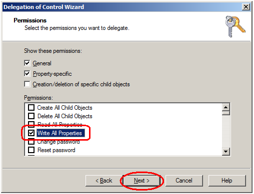
Task: Close the Delegation of Control Wizard
Action: coord(246,7)
